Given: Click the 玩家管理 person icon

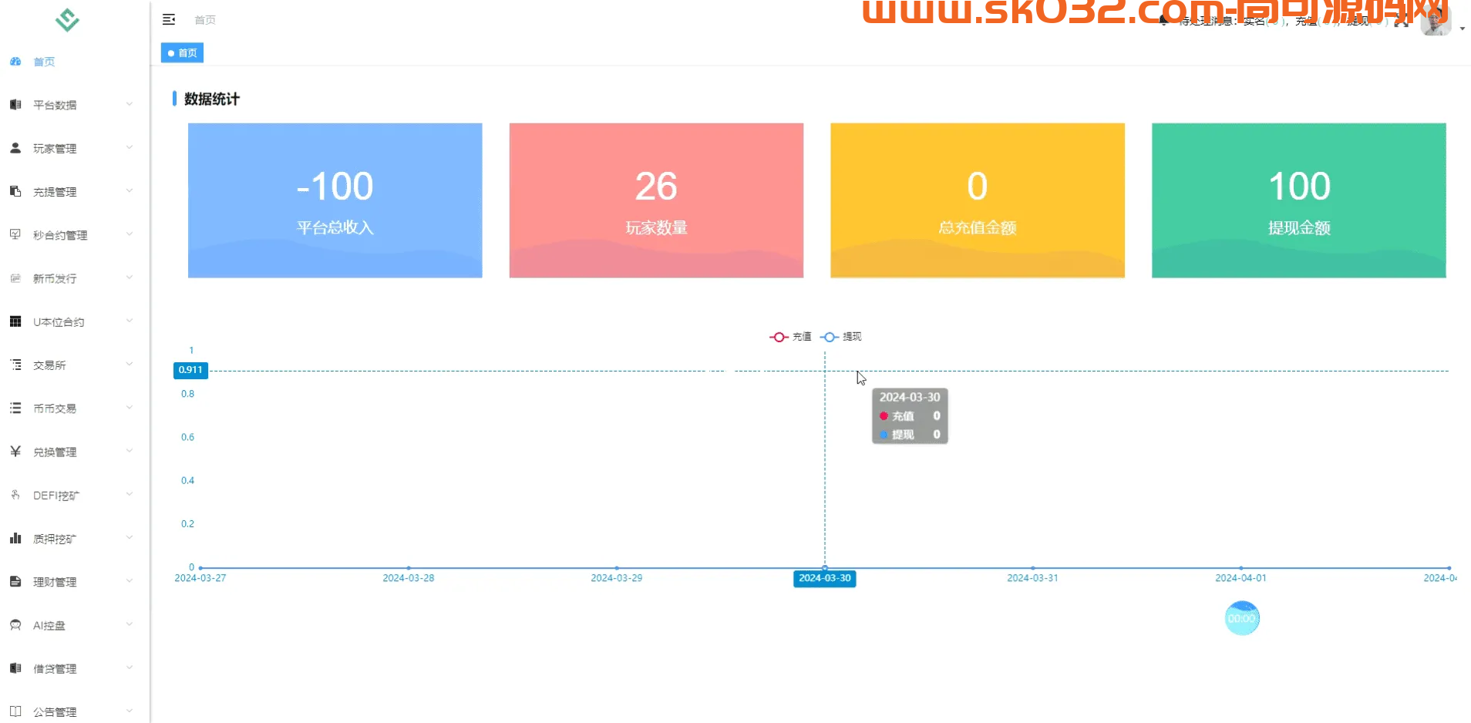Looking at the screenshot, I should pyautogui.click(x=15, y=148).
